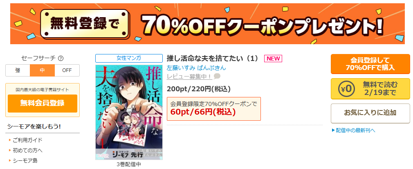Open the 女性マンガ category tag
Image resolution: width=413 pixels, height=169 pixels.
pos(129,58)
